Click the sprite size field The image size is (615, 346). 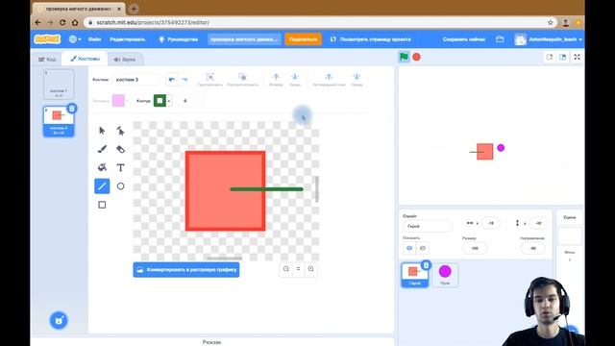point(475,248)
